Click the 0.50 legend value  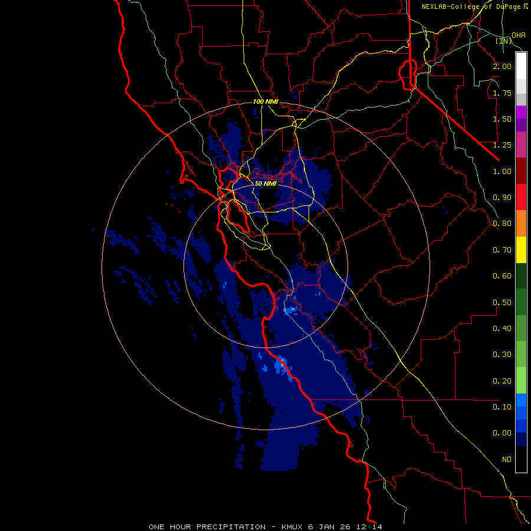[x=502, y=303]
